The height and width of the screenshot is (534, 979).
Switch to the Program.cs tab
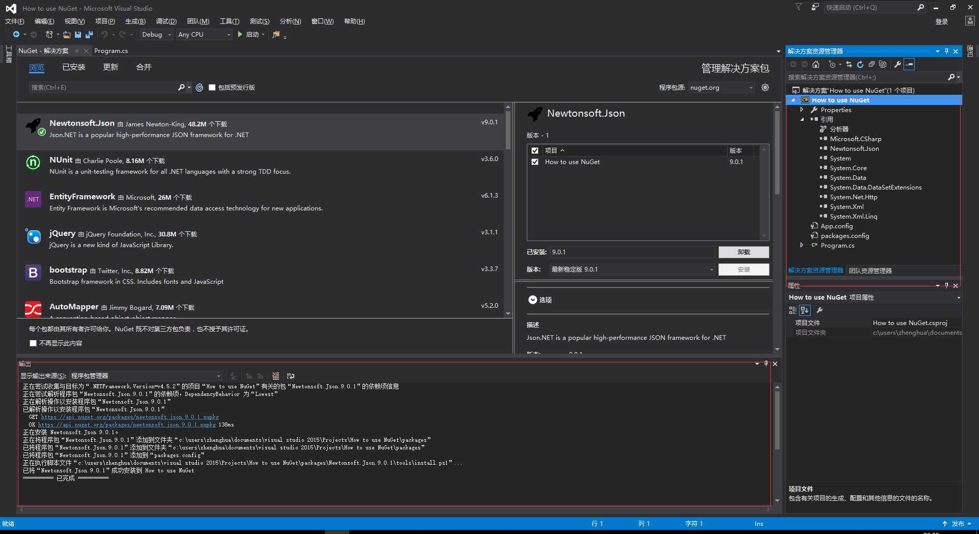111,51
